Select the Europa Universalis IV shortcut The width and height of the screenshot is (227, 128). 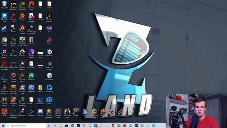coord(49,113)
